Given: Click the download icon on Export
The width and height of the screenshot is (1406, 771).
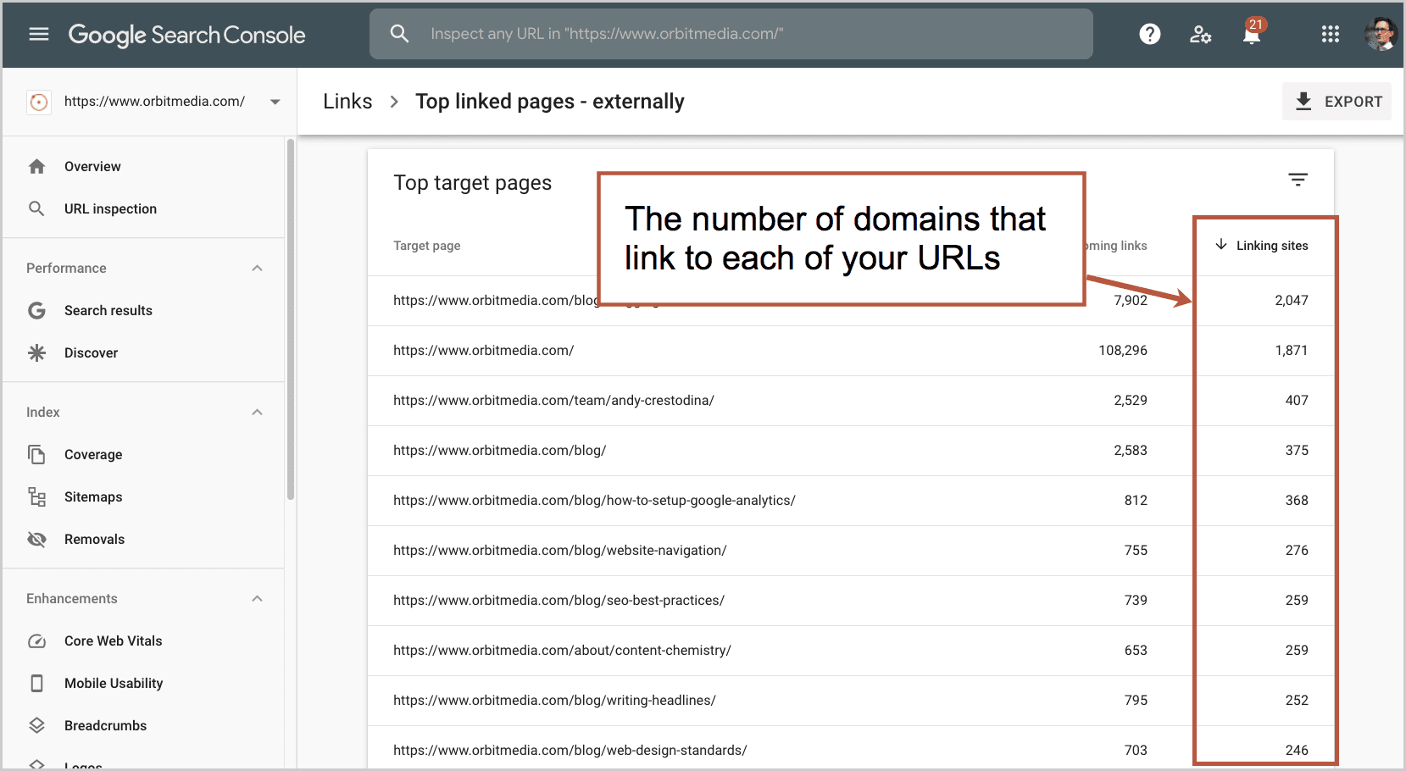Looking at the screenshot, I should [1303, 102].
